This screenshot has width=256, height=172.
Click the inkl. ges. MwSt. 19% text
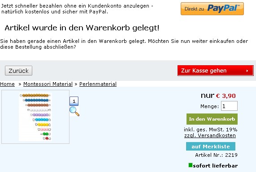coord(210,130)
